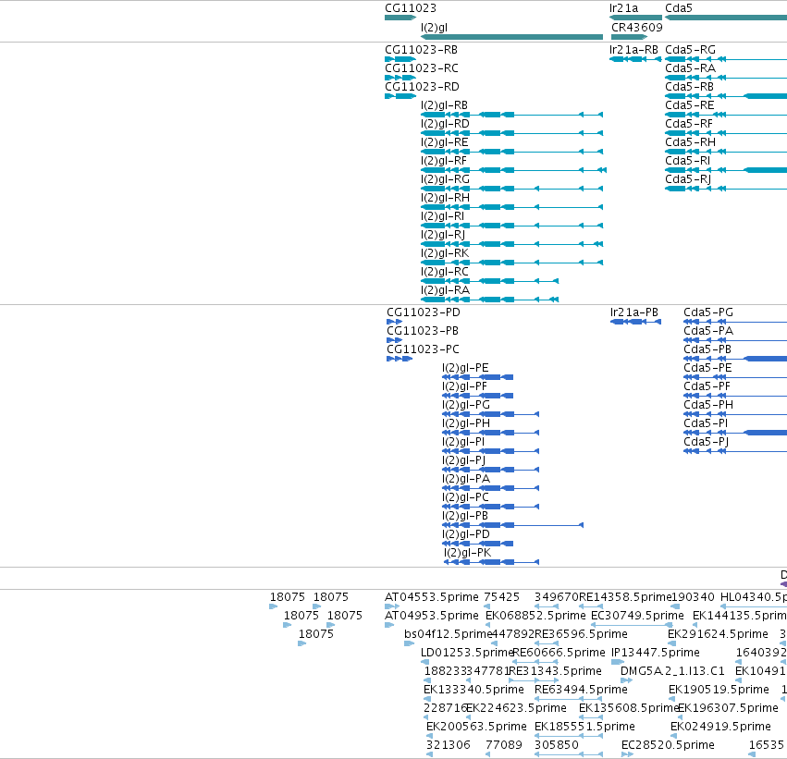
Task: Select the CR43609 gene feature
Action: point(629,37)
